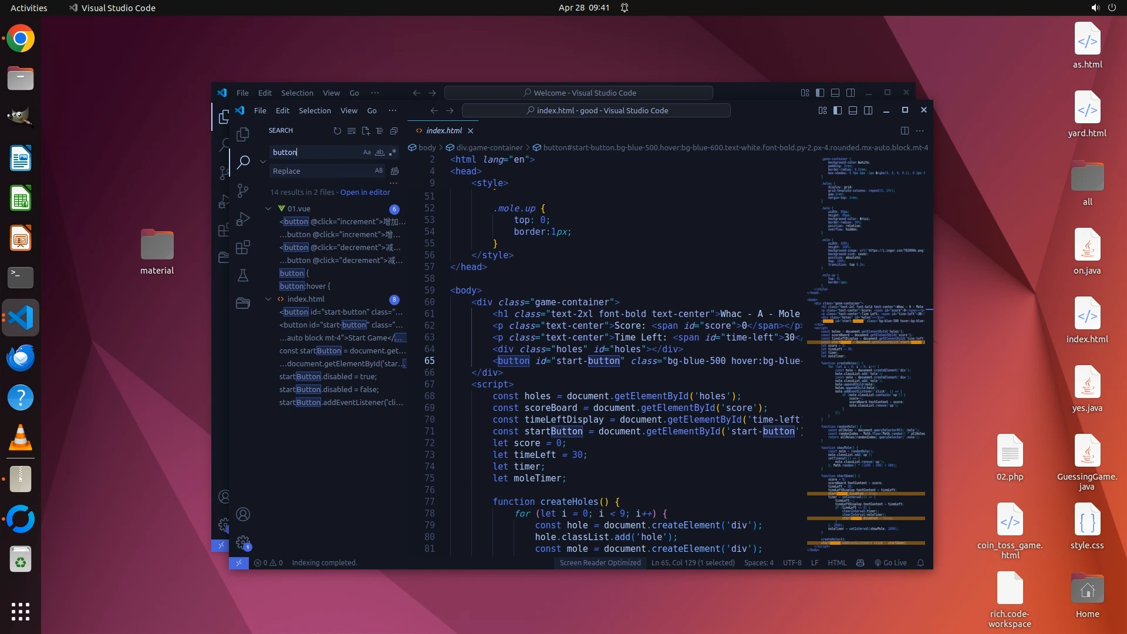Toggle Match Case in the search box
Screen dimensions: 1127x634
pyautogui.click(x=367, y=152)
